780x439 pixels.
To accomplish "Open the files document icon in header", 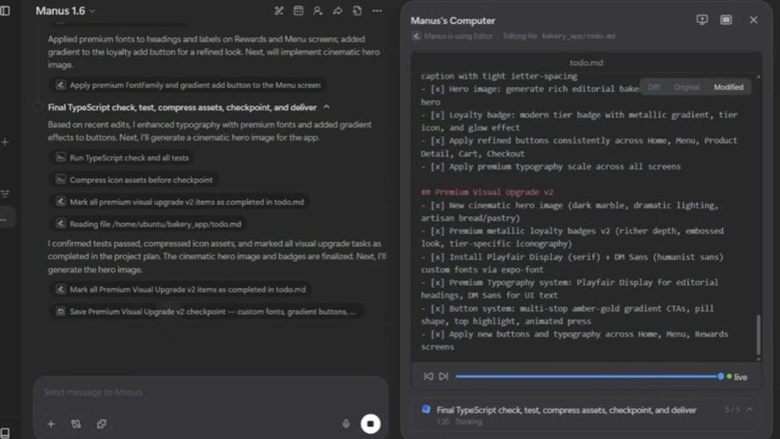I will coord(357,10).
